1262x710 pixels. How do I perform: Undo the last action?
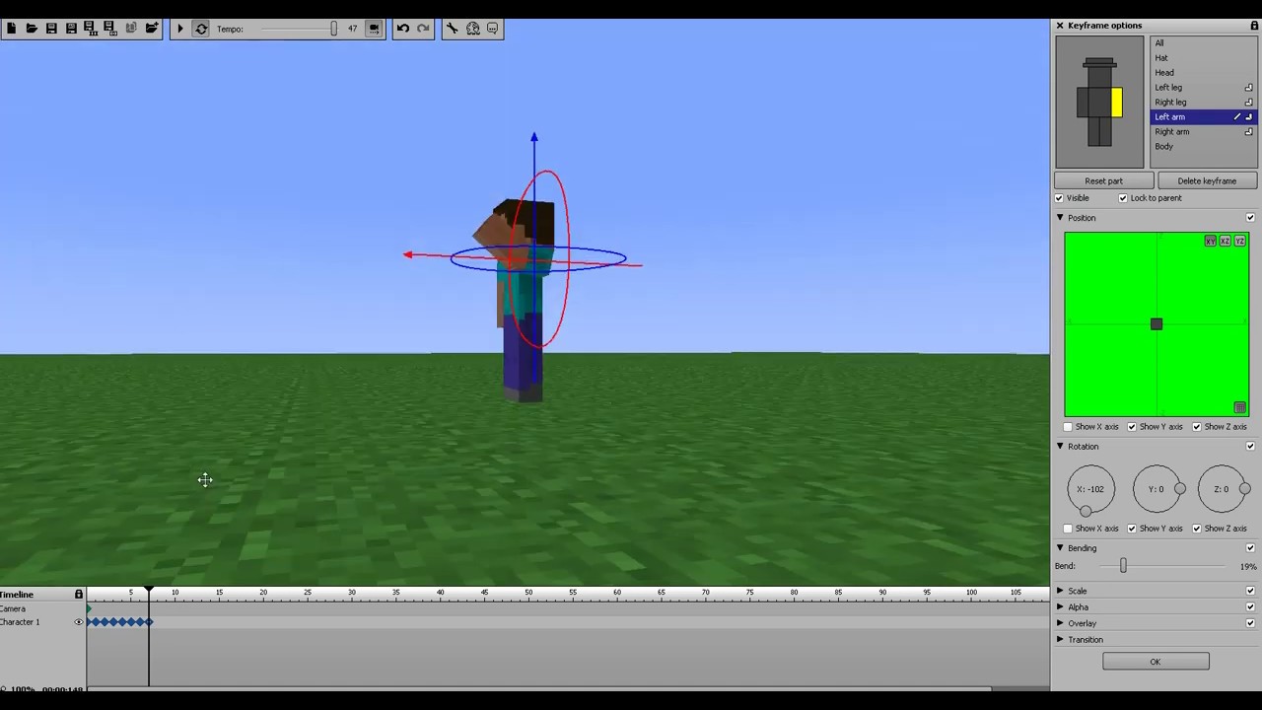[403, 29]
